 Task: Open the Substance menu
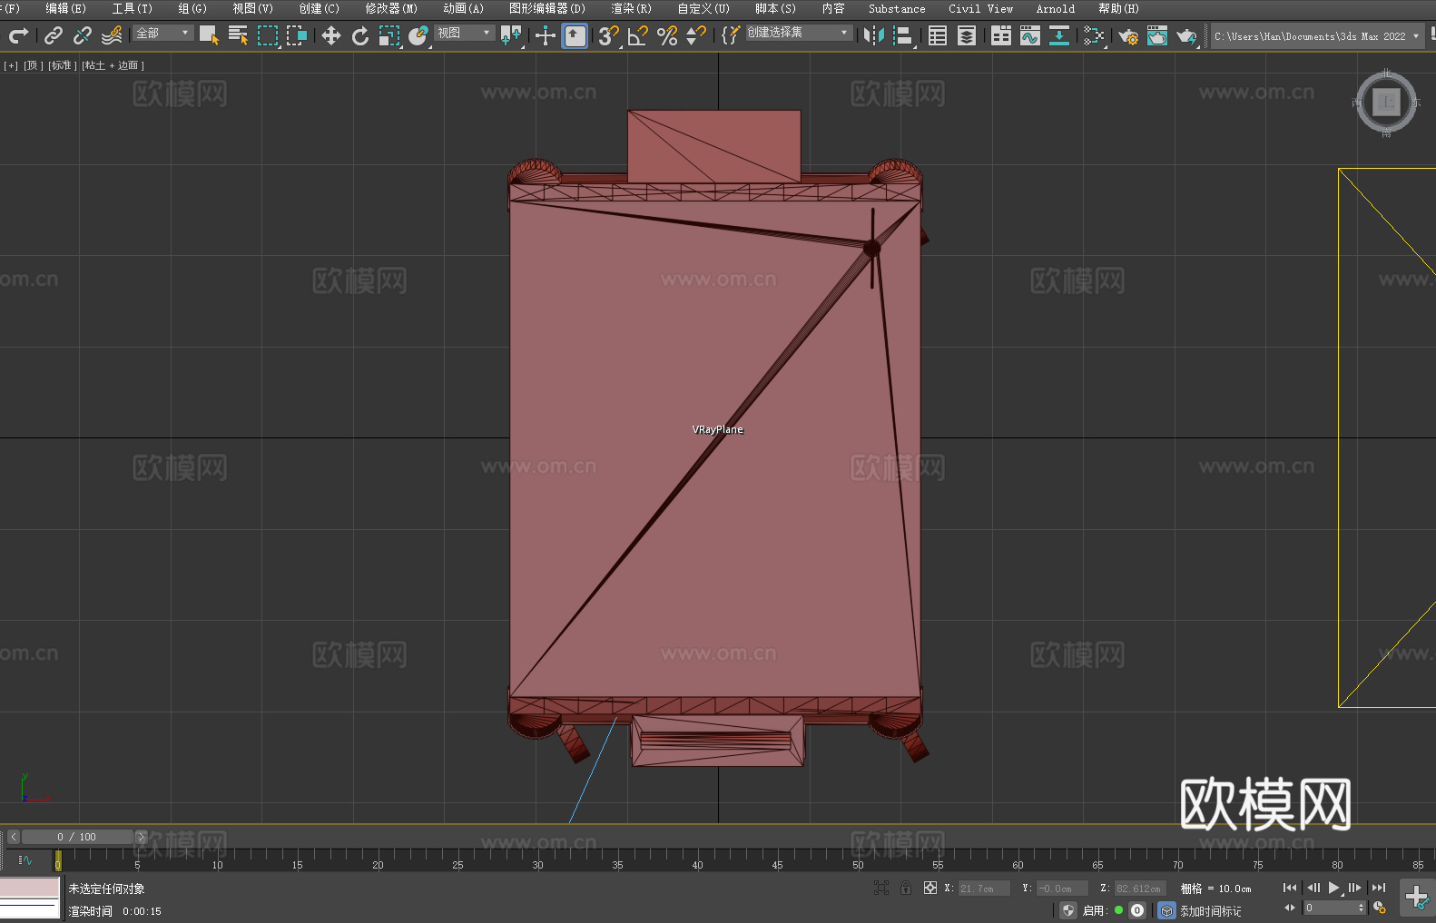tap(897, 8)
